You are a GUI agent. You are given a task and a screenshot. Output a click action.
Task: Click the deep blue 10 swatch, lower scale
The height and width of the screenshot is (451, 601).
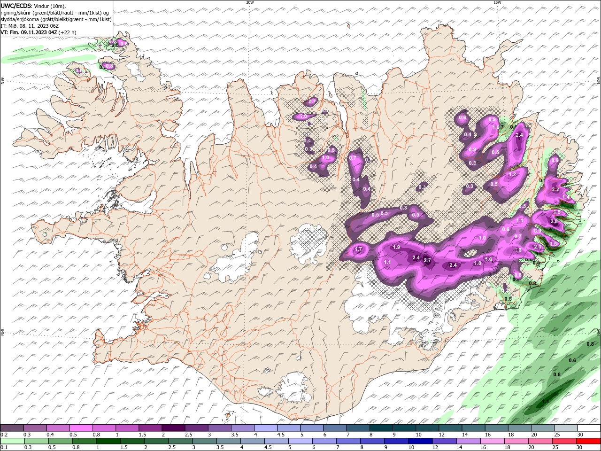pos(420,441)
